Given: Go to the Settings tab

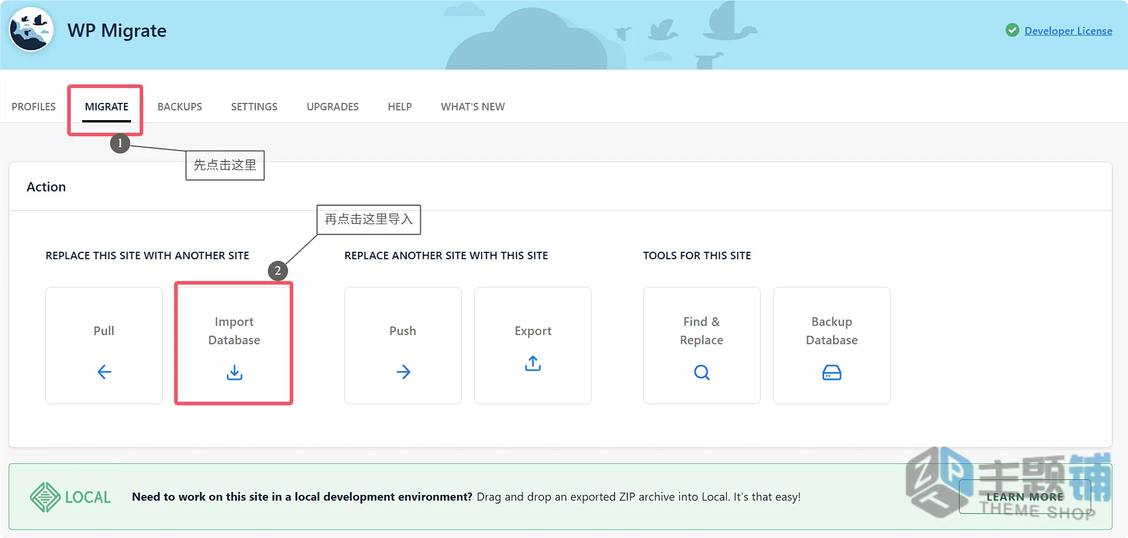Looking at the screenshot, I should click(x=254, y=107).
